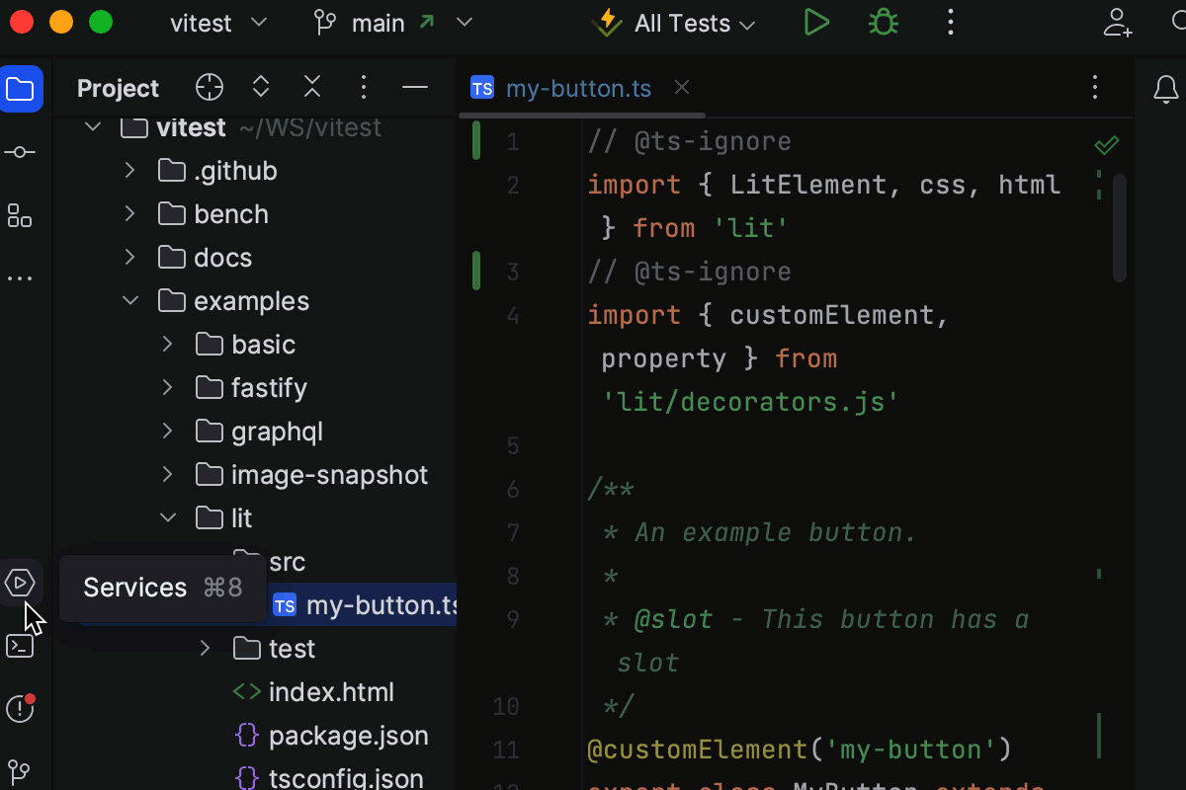Open the Services tool window
Screen dimensions: 1186x790
click(x=21, y=583)
